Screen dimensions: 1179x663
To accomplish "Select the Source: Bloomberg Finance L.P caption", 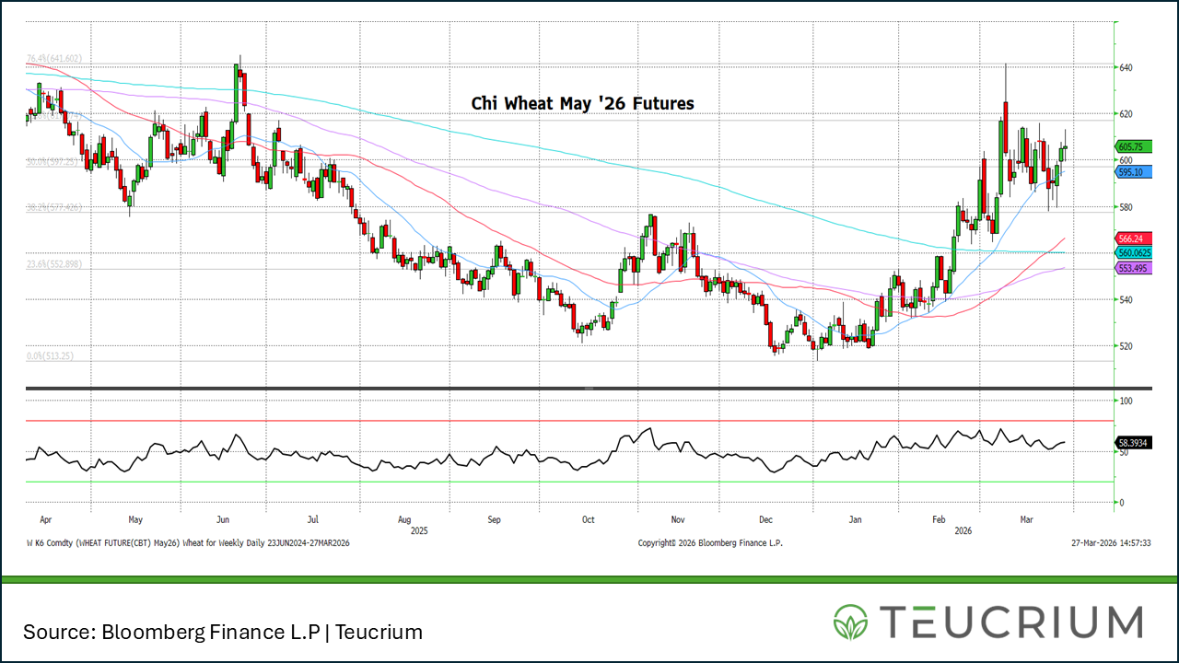I will point(223,632).
